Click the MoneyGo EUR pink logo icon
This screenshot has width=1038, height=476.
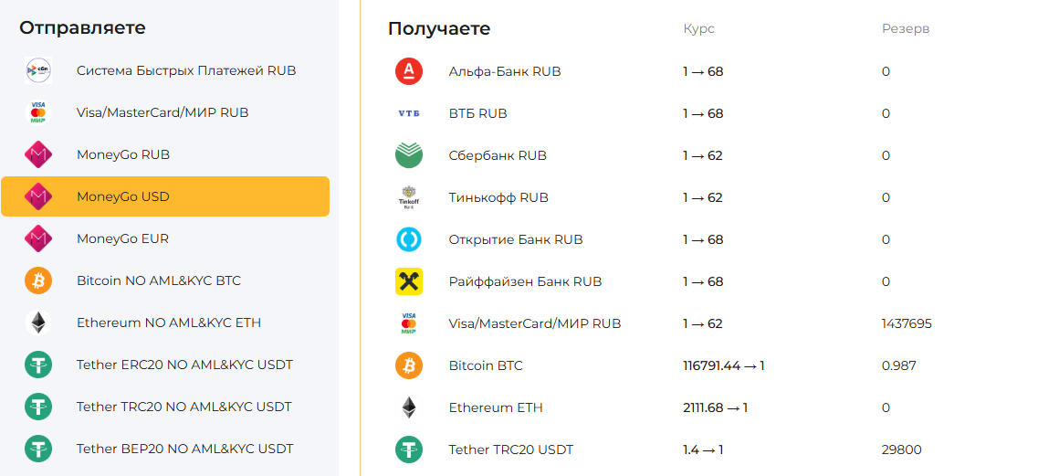tap(38, 238)
